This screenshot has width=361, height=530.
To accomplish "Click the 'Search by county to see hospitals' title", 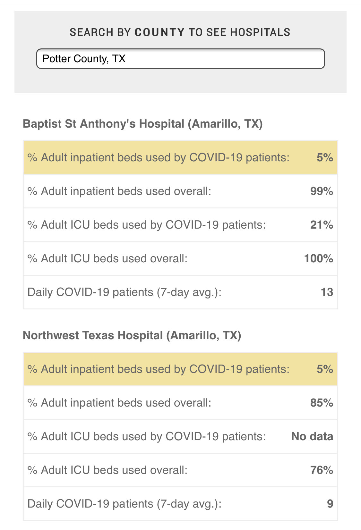I will [180, 32].
